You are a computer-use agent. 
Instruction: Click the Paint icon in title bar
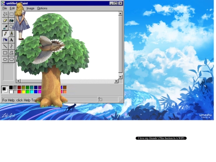click(x=3, y=3)
